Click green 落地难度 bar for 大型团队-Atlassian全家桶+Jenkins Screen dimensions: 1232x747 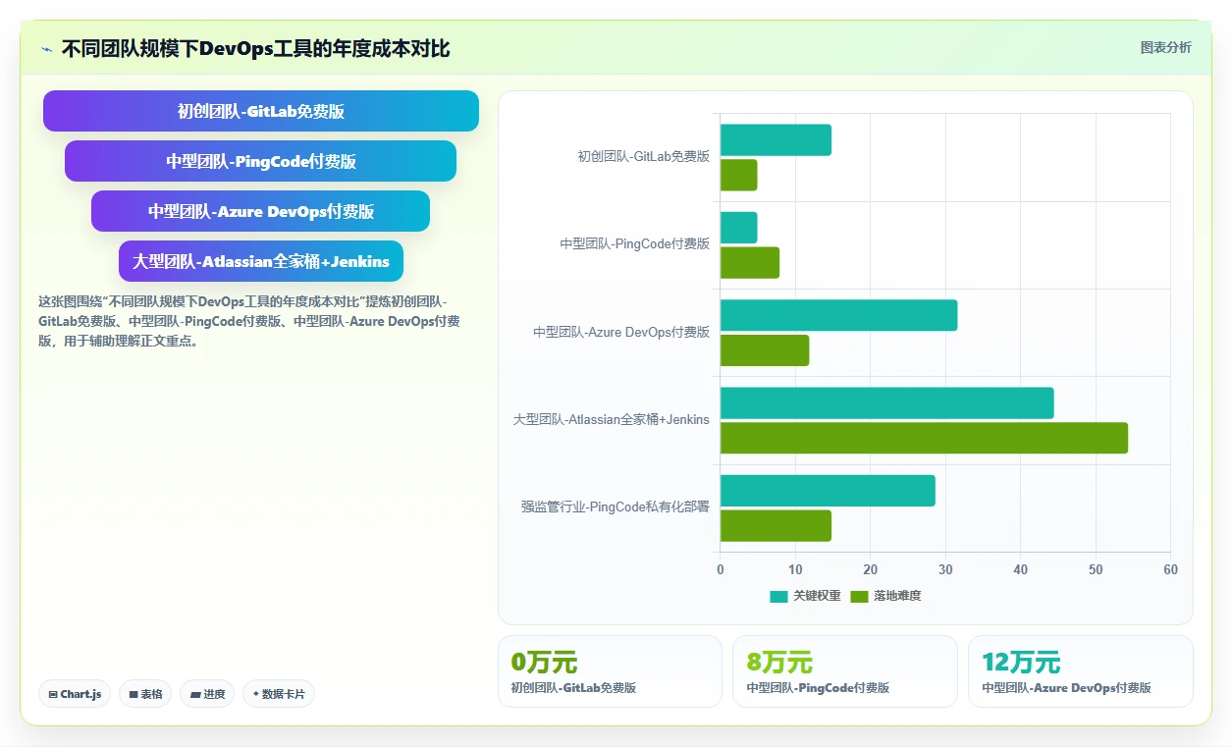(924, 438)
